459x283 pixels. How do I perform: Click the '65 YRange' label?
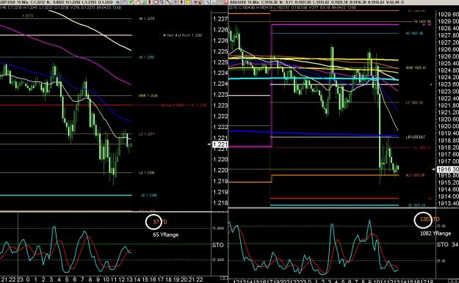click(166, 235)
